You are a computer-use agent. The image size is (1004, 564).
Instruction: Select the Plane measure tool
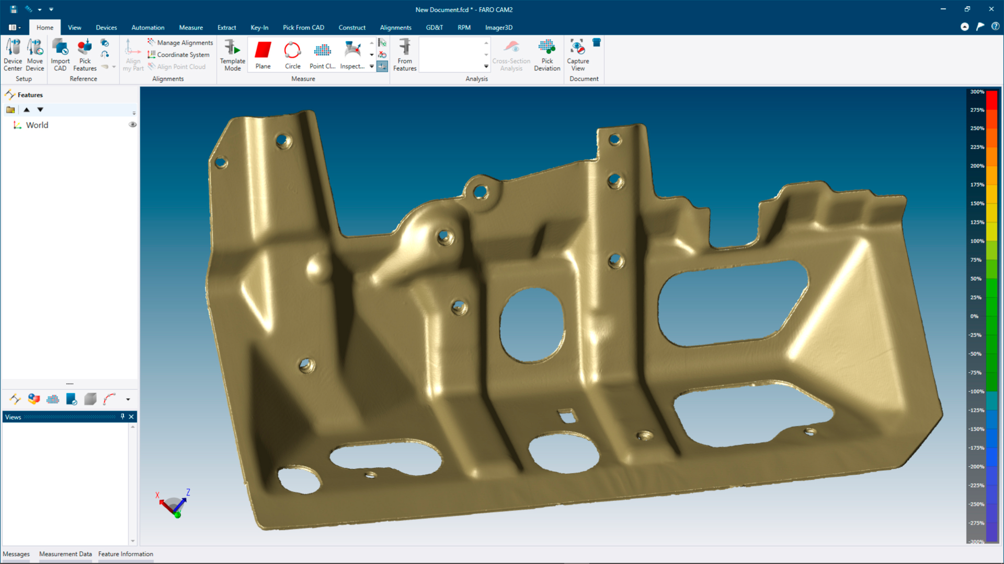[x=263, y=55]
